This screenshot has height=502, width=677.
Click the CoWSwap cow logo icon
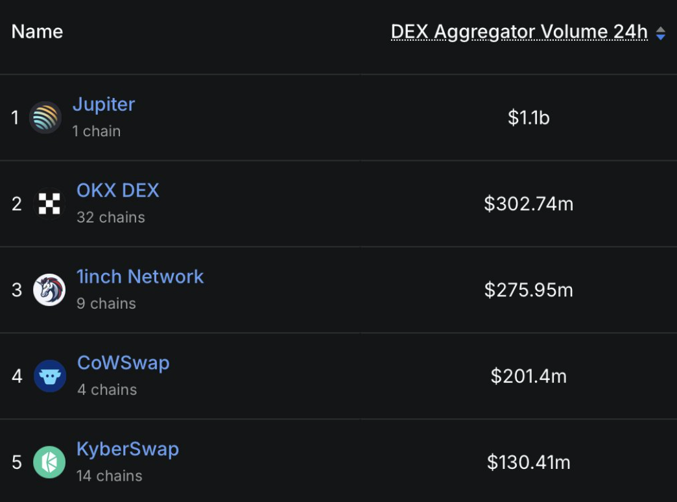(x=50, y=376)
